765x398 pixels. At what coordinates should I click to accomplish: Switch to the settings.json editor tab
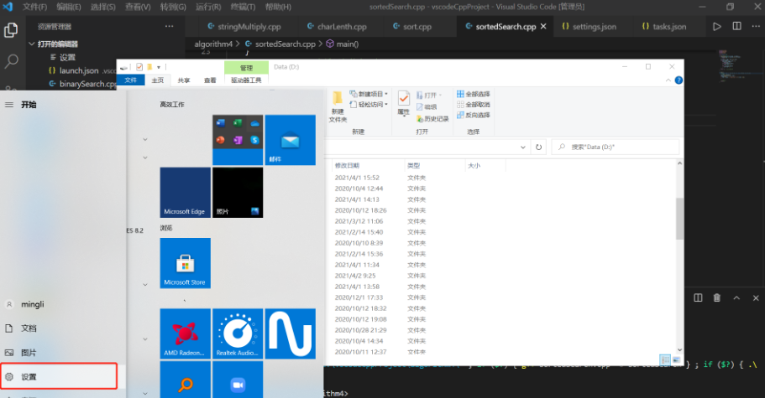click(589, 27)
